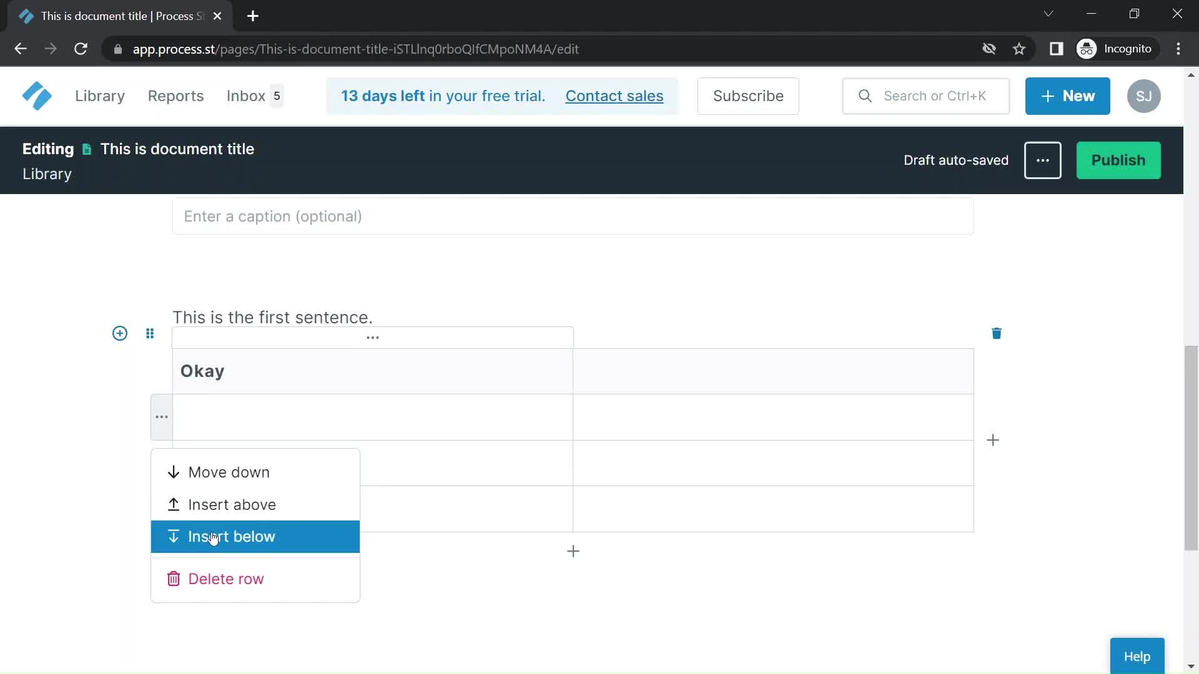Click the Library navigation tab
Image resolution: width=1199 pixels, height=674 pixels.
pos(100,96)
